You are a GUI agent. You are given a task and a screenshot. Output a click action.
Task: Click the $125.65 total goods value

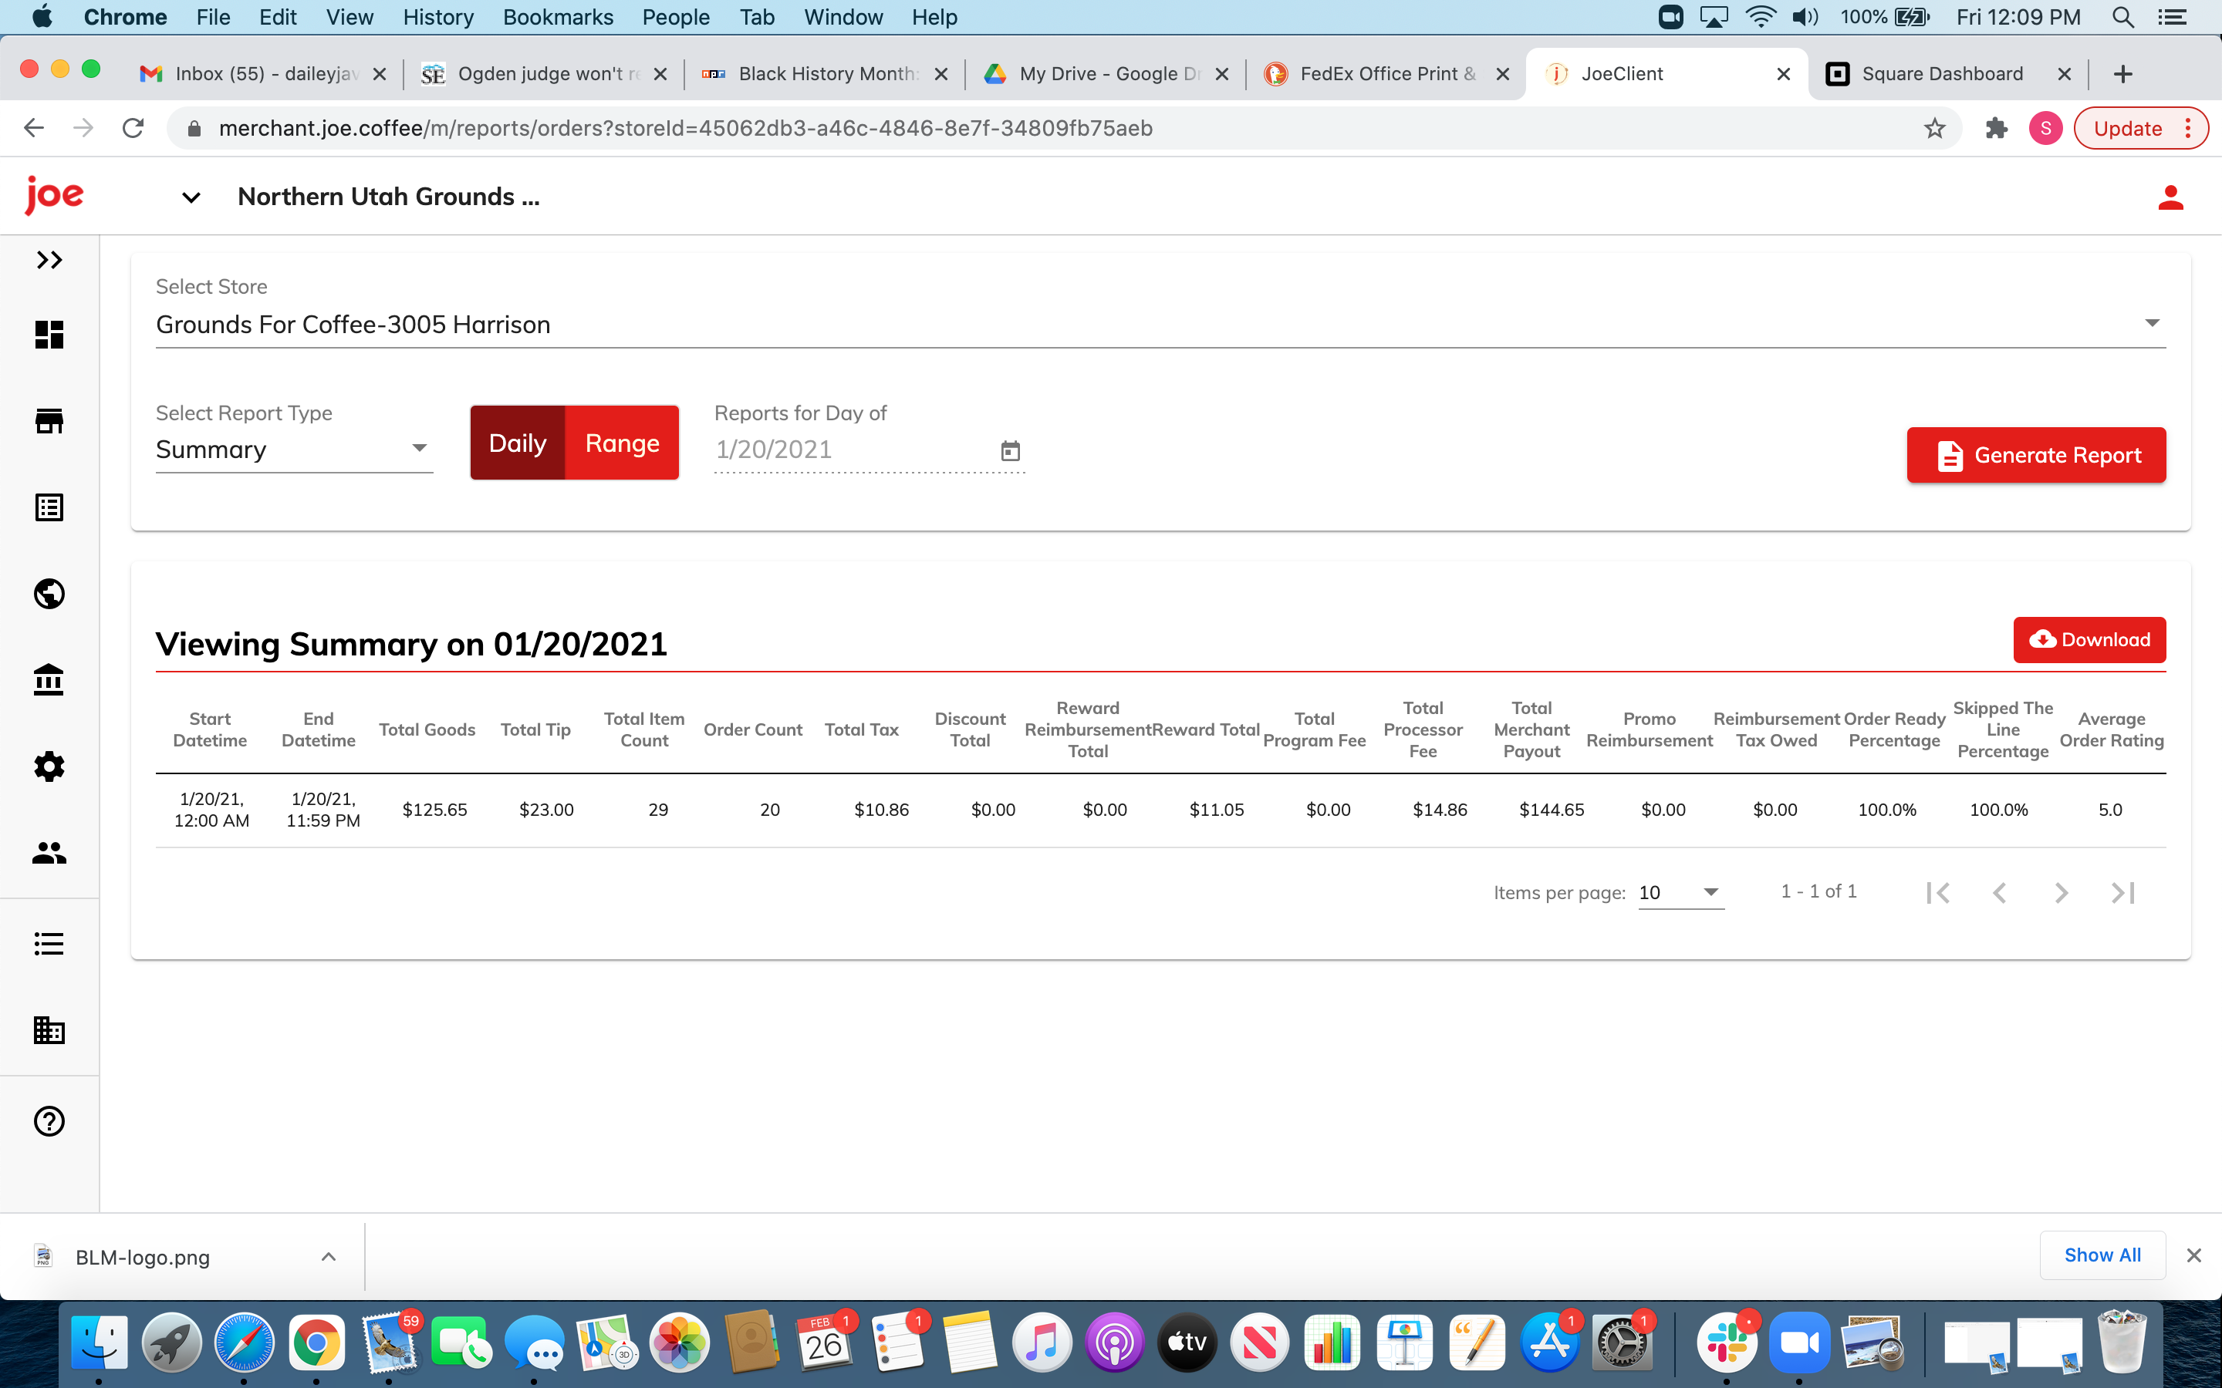tap(434, 810)
